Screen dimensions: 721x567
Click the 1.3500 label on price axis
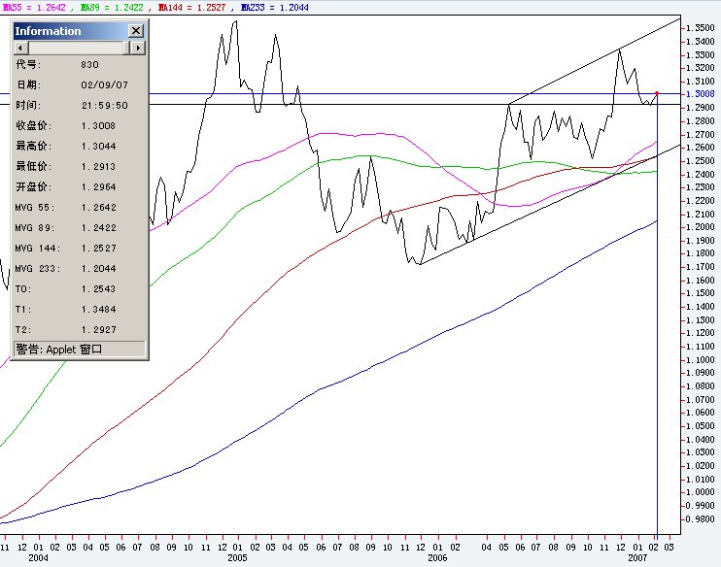[x=701, y=28]
